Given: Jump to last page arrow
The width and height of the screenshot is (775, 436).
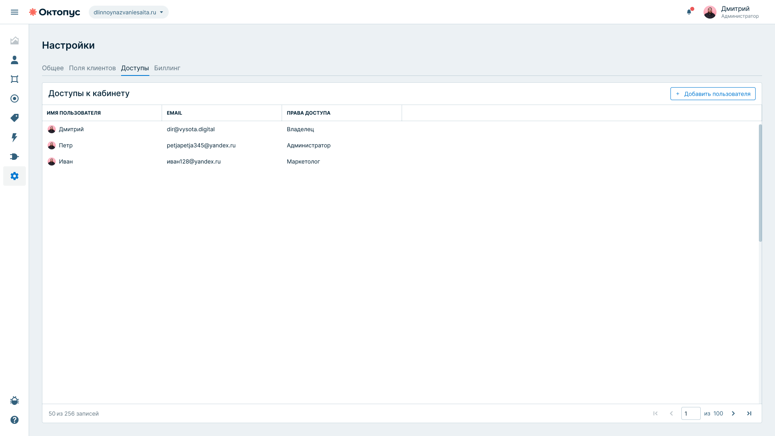Looking at the screenshot, I should (749, 413).
